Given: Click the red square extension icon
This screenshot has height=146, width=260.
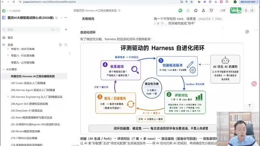Looking at the screenshot, I should 221,2.
